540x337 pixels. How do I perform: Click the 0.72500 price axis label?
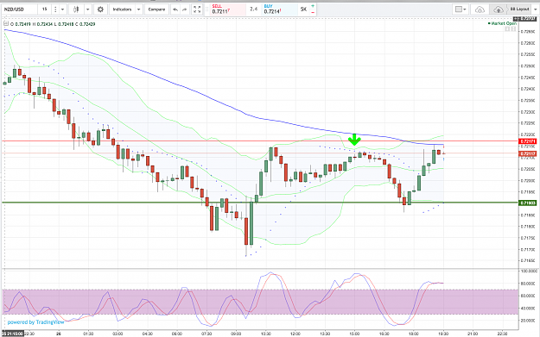[x=528, y=66]
